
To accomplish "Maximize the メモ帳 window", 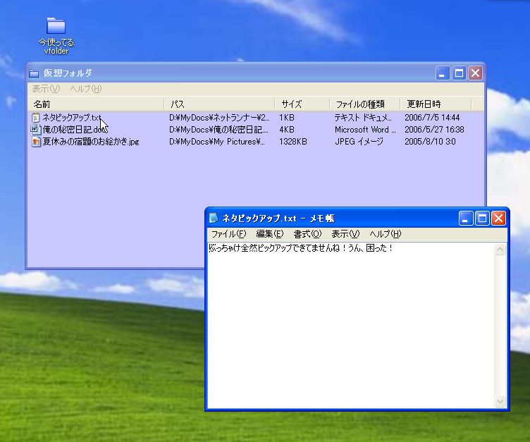I will click(x=482, y=218).
